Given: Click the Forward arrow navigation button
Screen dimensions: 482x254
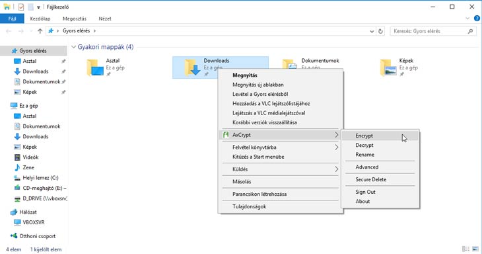Looking at the screenshot, I should 20,31.
